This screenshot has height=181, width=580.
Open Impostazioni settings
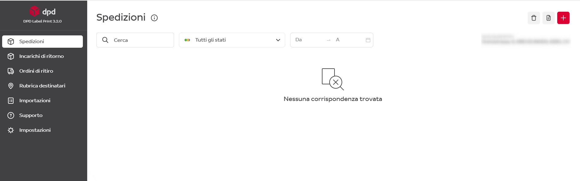(x=43, y=130)
